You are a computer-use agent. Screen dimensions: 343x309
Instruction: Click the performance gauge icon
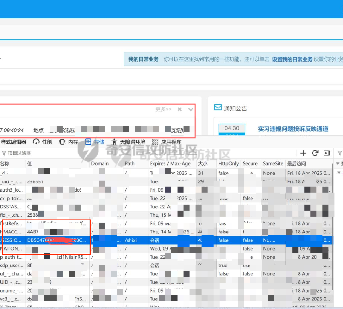(36, 142)
